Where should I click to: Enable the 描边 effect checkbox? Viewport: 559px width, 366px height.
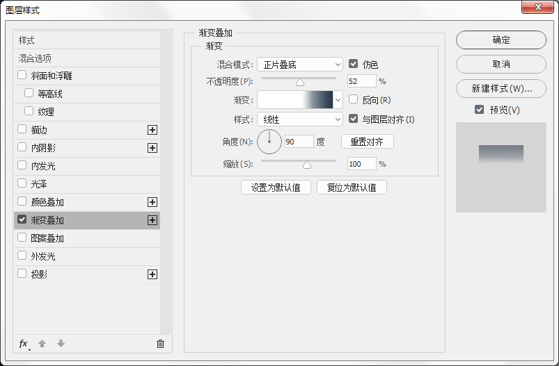[x=22, y=129]
